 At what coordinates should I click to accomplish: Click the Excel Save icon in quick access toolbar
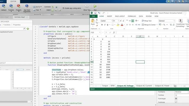point(95,13)
